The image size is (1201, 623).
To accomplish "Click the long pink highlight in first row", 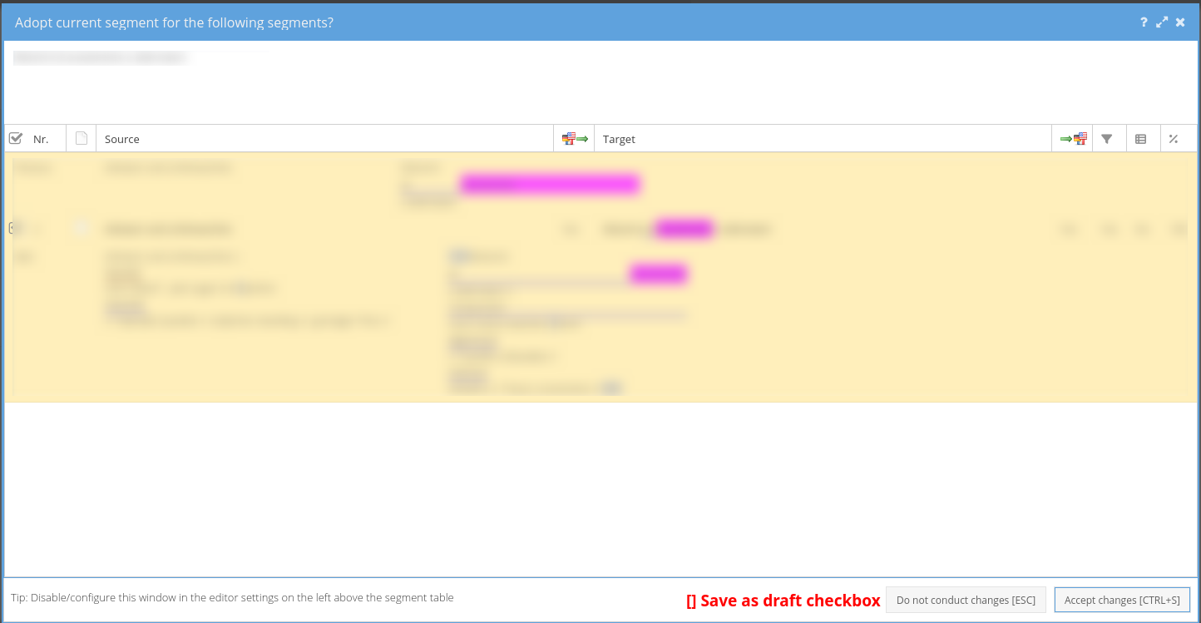I will (549, 184).
